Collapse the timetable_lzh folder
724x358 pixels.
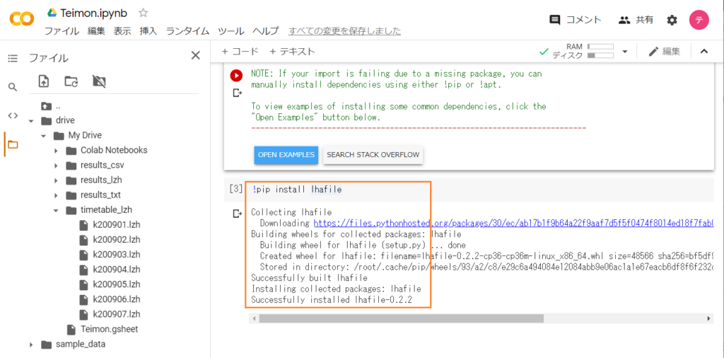click(x=56, y=210)
